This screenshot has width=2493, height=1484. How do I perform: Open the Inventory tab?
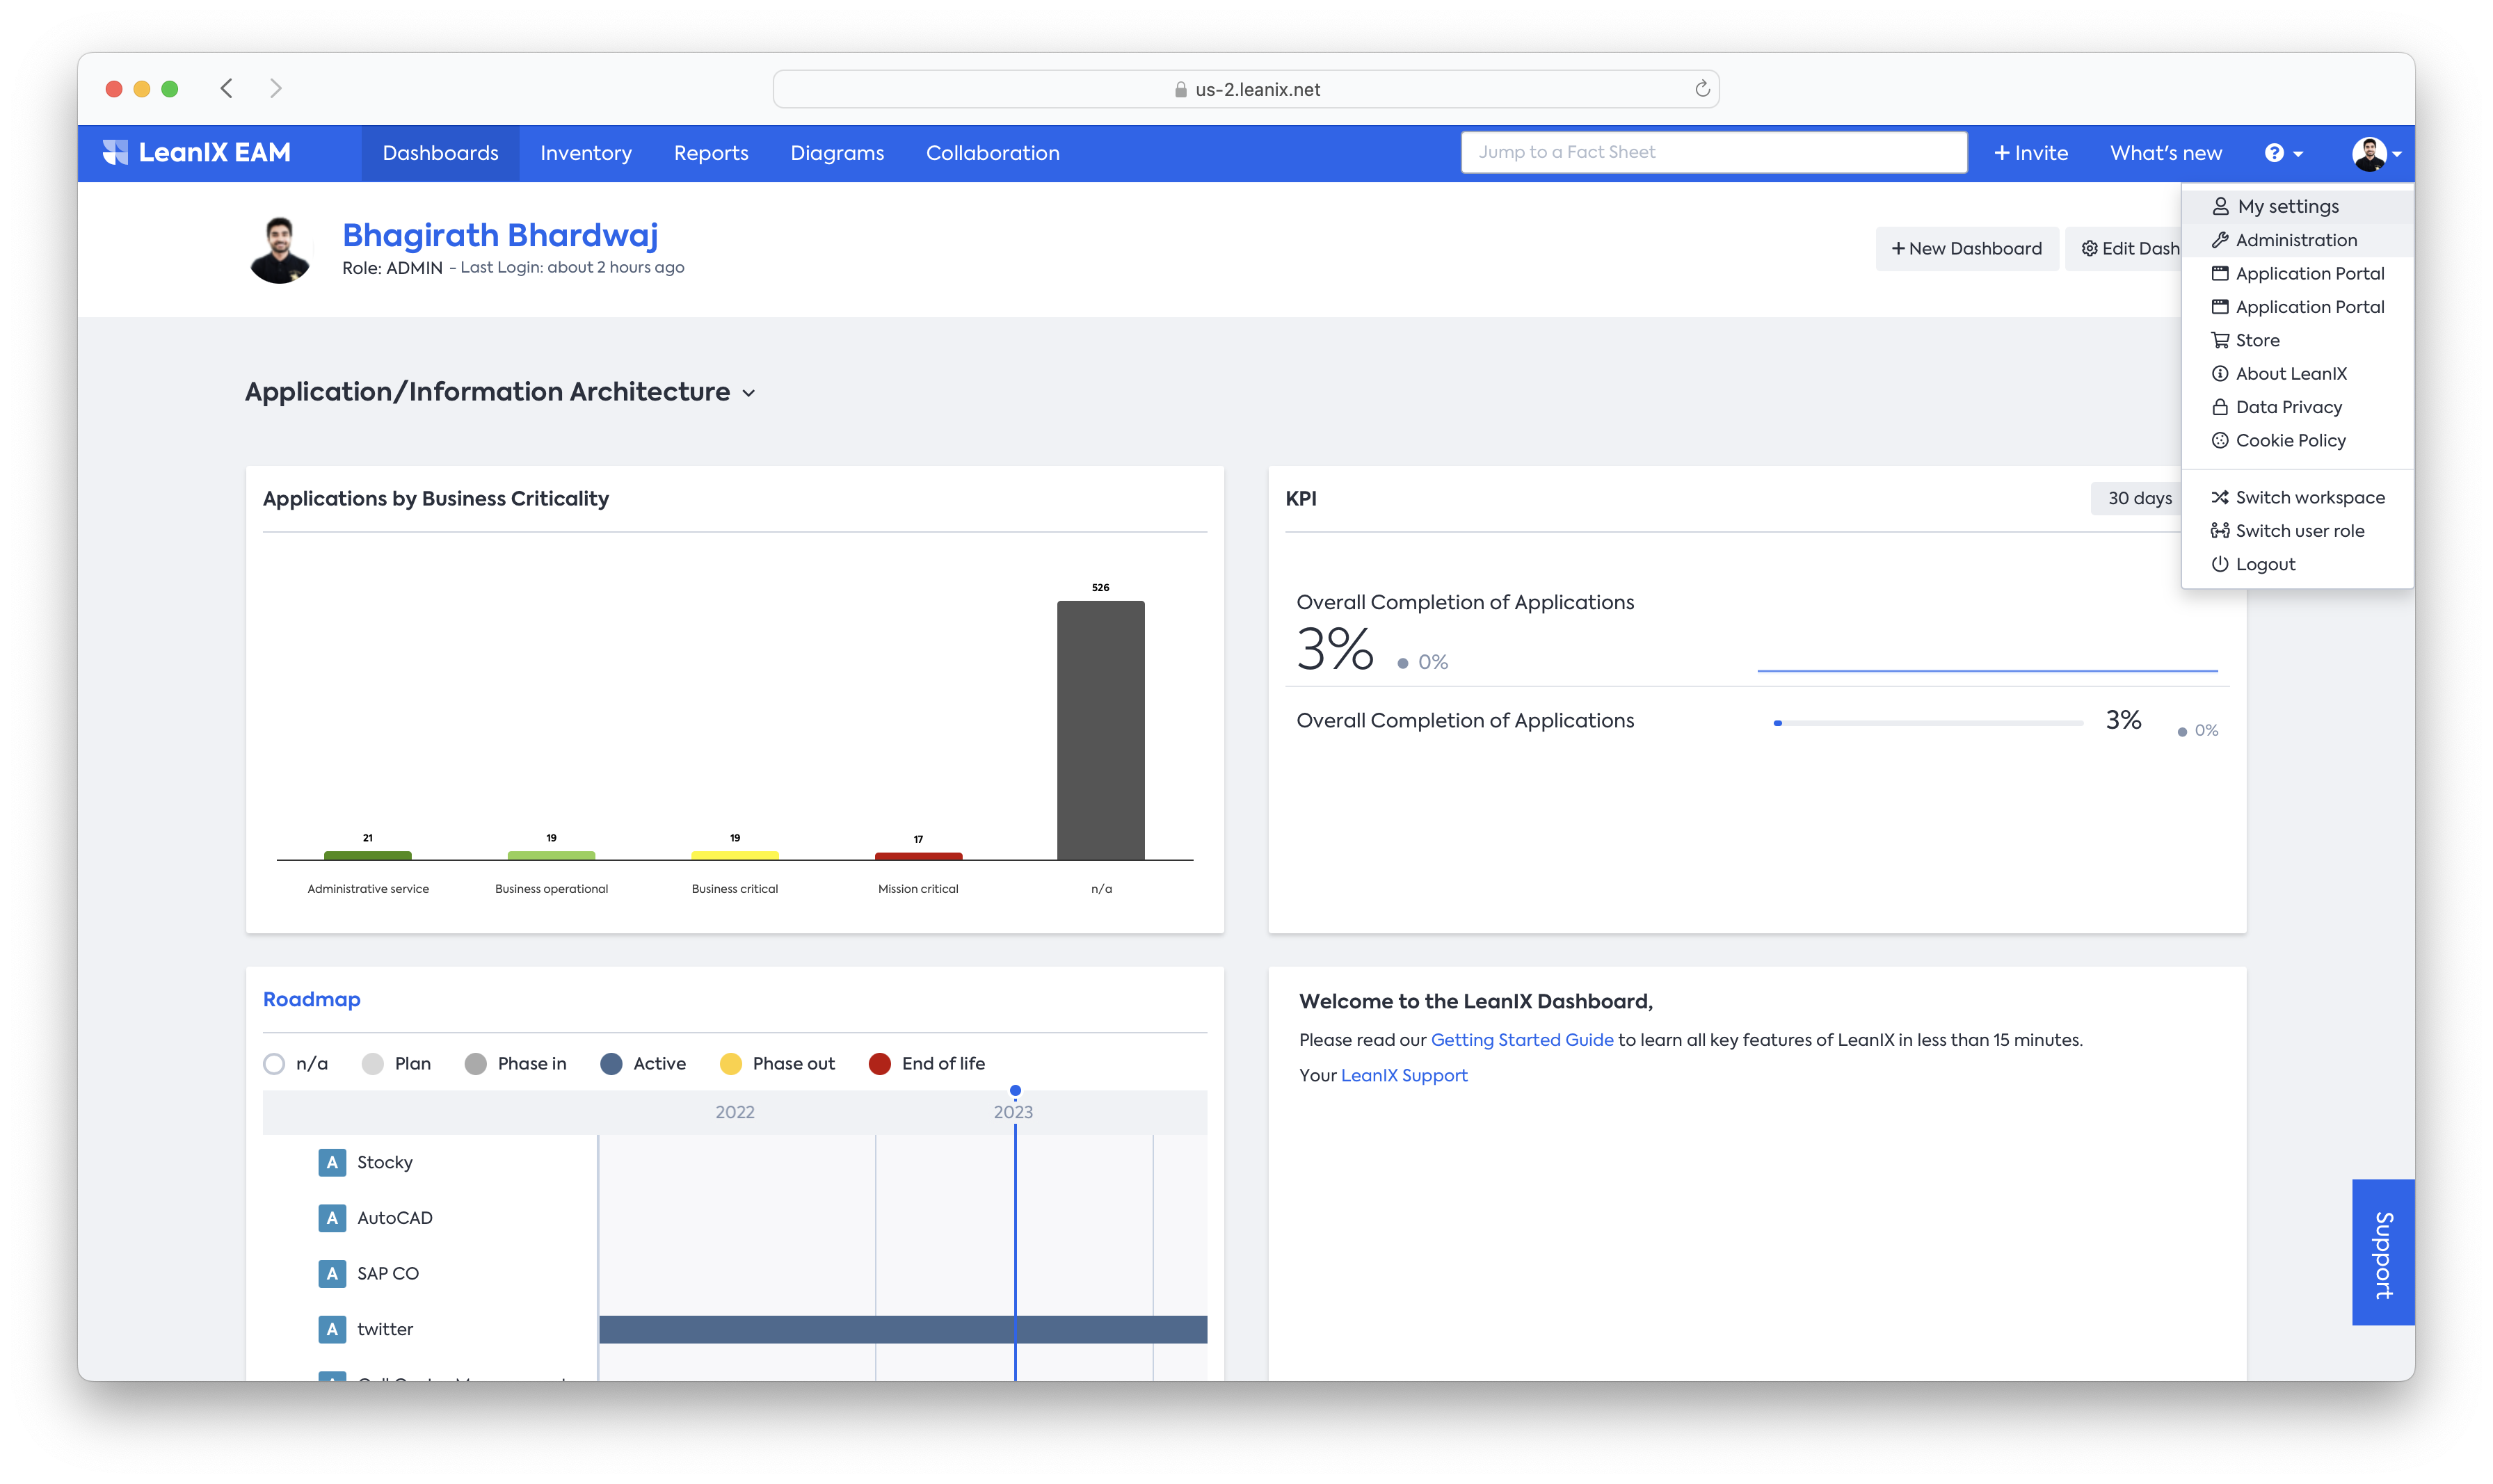point(586,153)
